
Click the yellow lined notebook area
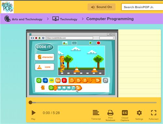click(x=140, y=63)
